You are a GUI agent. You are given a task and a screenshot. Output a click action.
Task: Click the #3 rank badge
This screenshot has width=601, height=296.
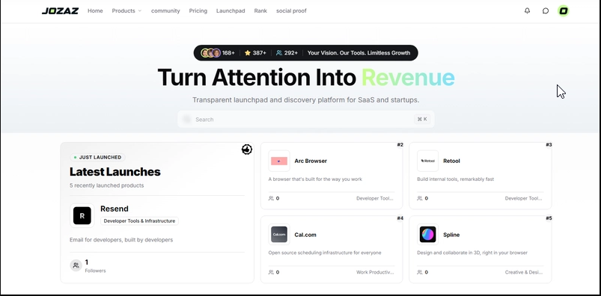(549, 145)
